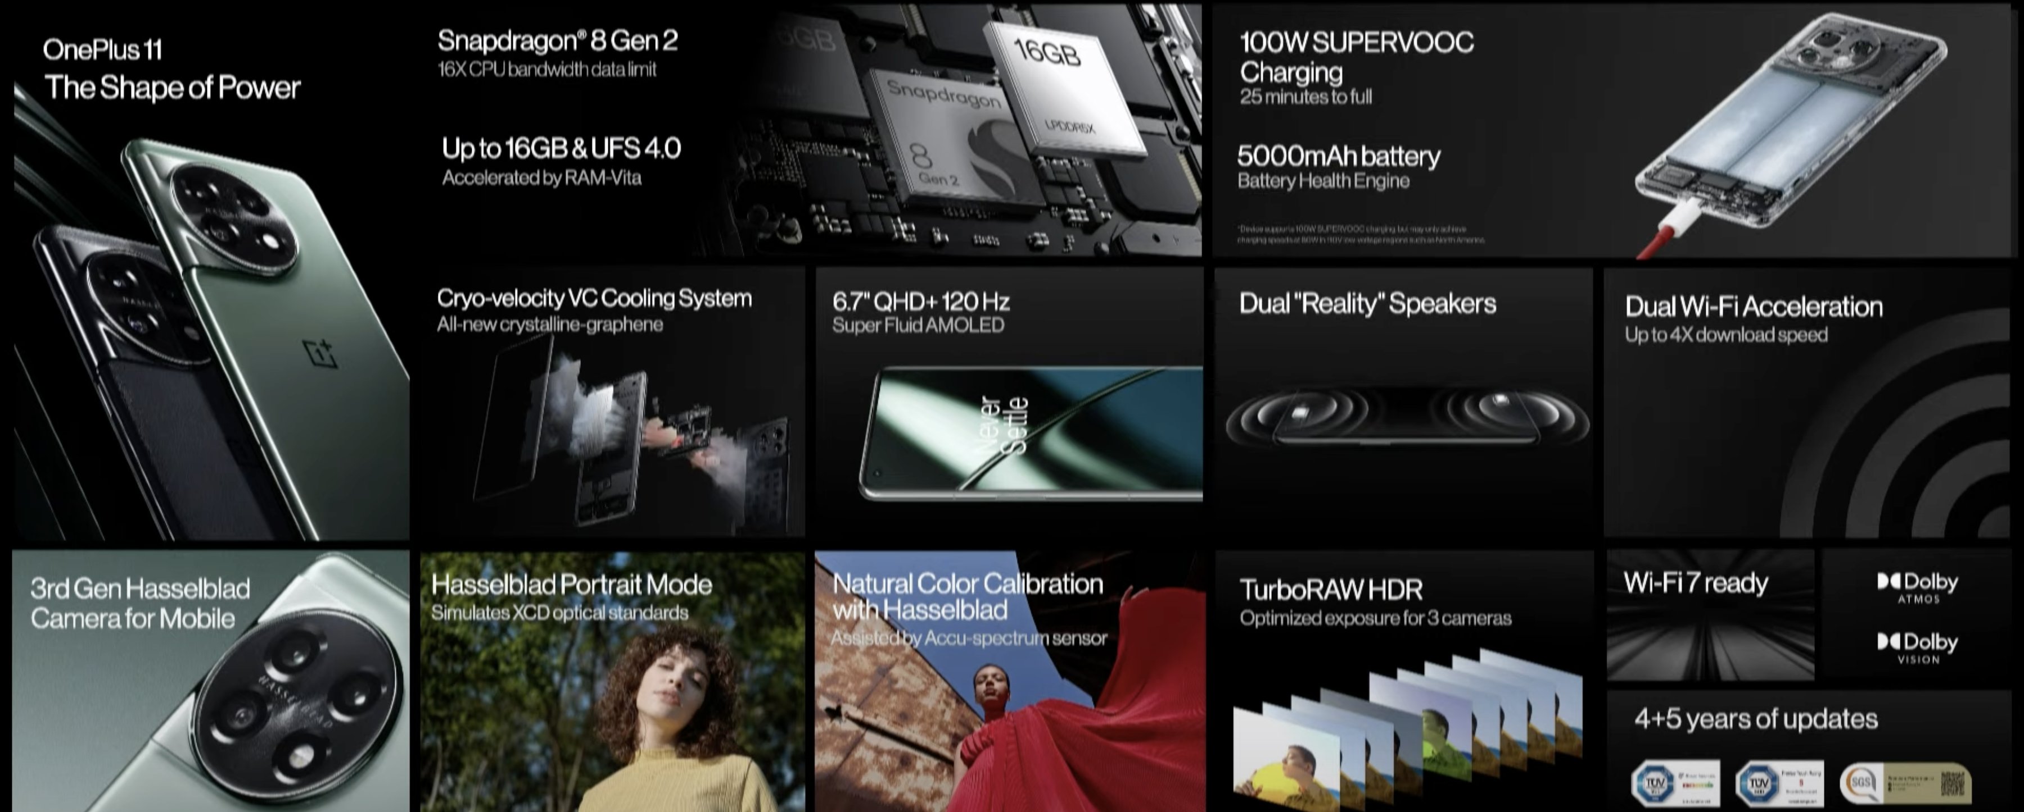Click the "OnePlus 11" title
The image size is (2024, 812).
tap(103, 49)
